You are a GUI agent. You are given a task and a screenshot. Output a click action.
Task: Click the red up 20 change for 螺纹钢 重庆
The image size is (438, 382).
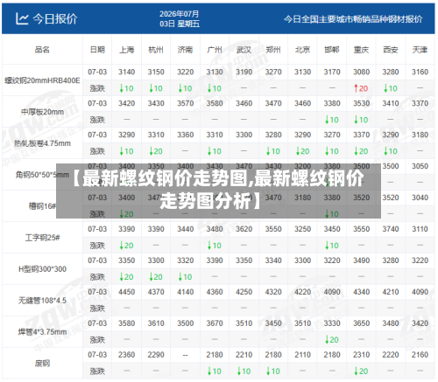pyautogui.click(x=361, y=88)
